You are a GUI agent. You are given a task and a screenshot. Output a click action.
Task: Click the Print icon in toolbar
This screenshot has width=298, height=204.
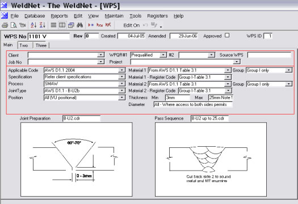point(5,25)
